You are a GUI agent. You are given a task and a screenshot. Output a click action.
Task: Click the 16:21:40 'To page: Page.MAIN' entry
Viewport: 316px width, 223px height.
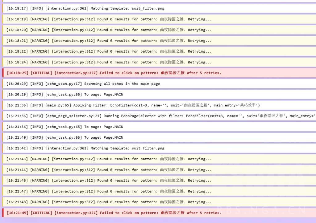pyautogui.click(x=65, y=137)
